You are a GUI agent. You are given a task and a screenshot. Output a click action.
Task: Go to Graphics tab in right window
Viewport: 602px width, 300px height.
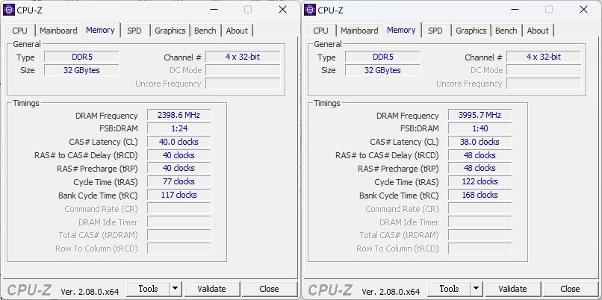click(471, 31)
